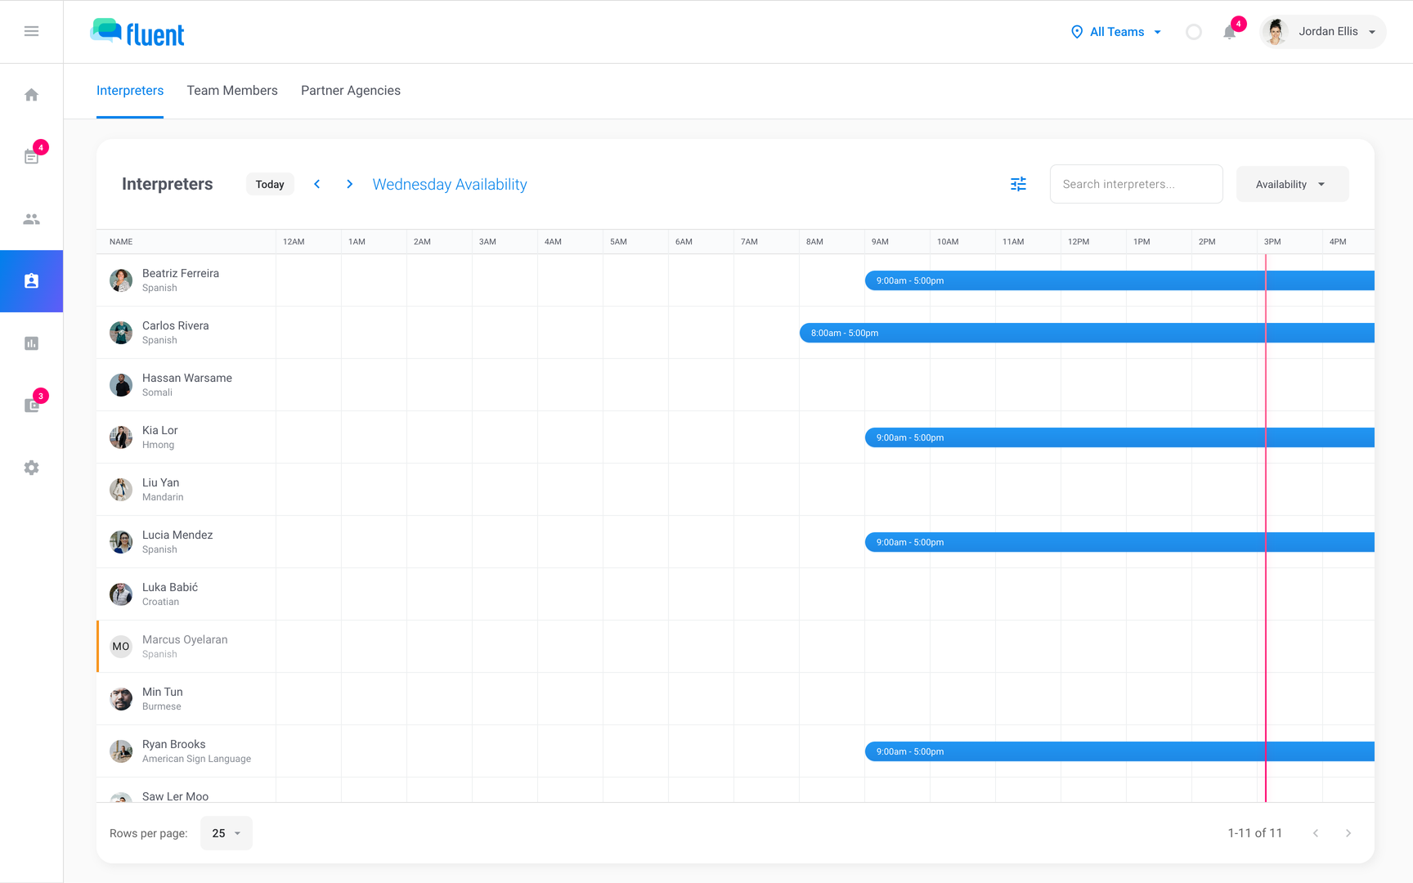Click the fluent logo

pos(137,32)
